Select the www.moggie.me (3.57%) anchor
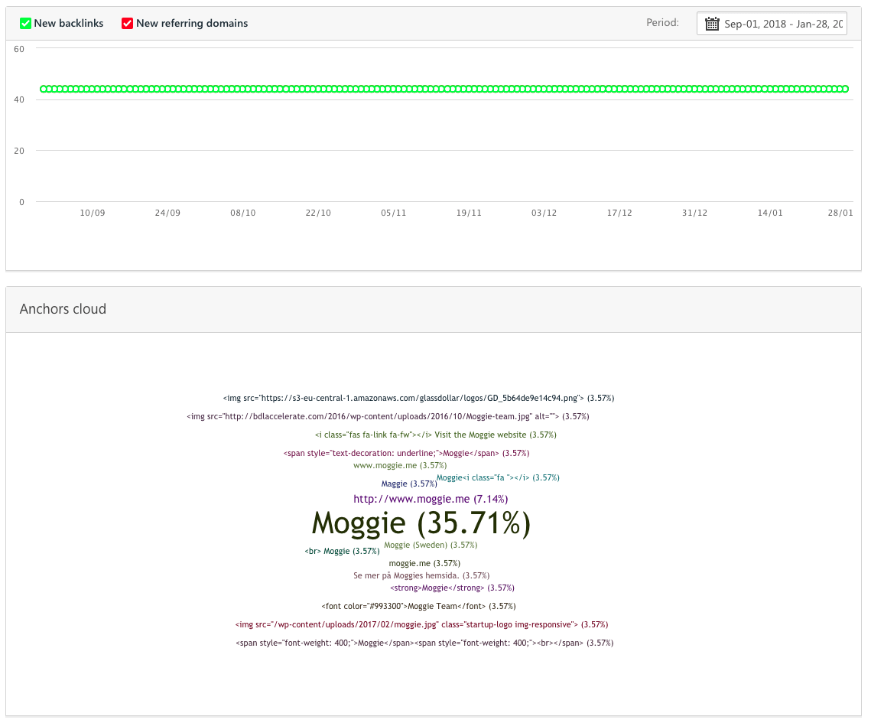The image size is (871, 723). tap(400, 466)
